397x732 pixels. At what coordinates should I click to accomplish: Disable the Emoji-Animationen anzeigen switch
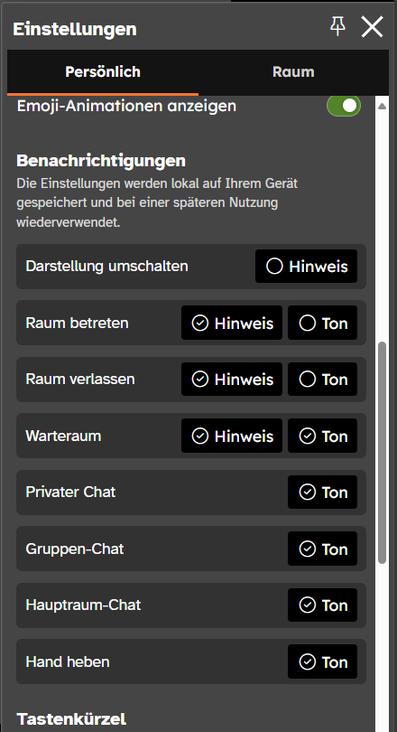coord(344,106)
